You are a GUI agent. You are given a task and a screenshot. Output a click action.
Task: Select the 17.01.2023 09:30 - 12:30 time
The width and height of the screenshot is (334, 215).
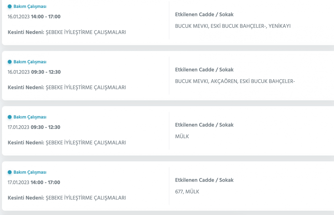click(34, 127)
